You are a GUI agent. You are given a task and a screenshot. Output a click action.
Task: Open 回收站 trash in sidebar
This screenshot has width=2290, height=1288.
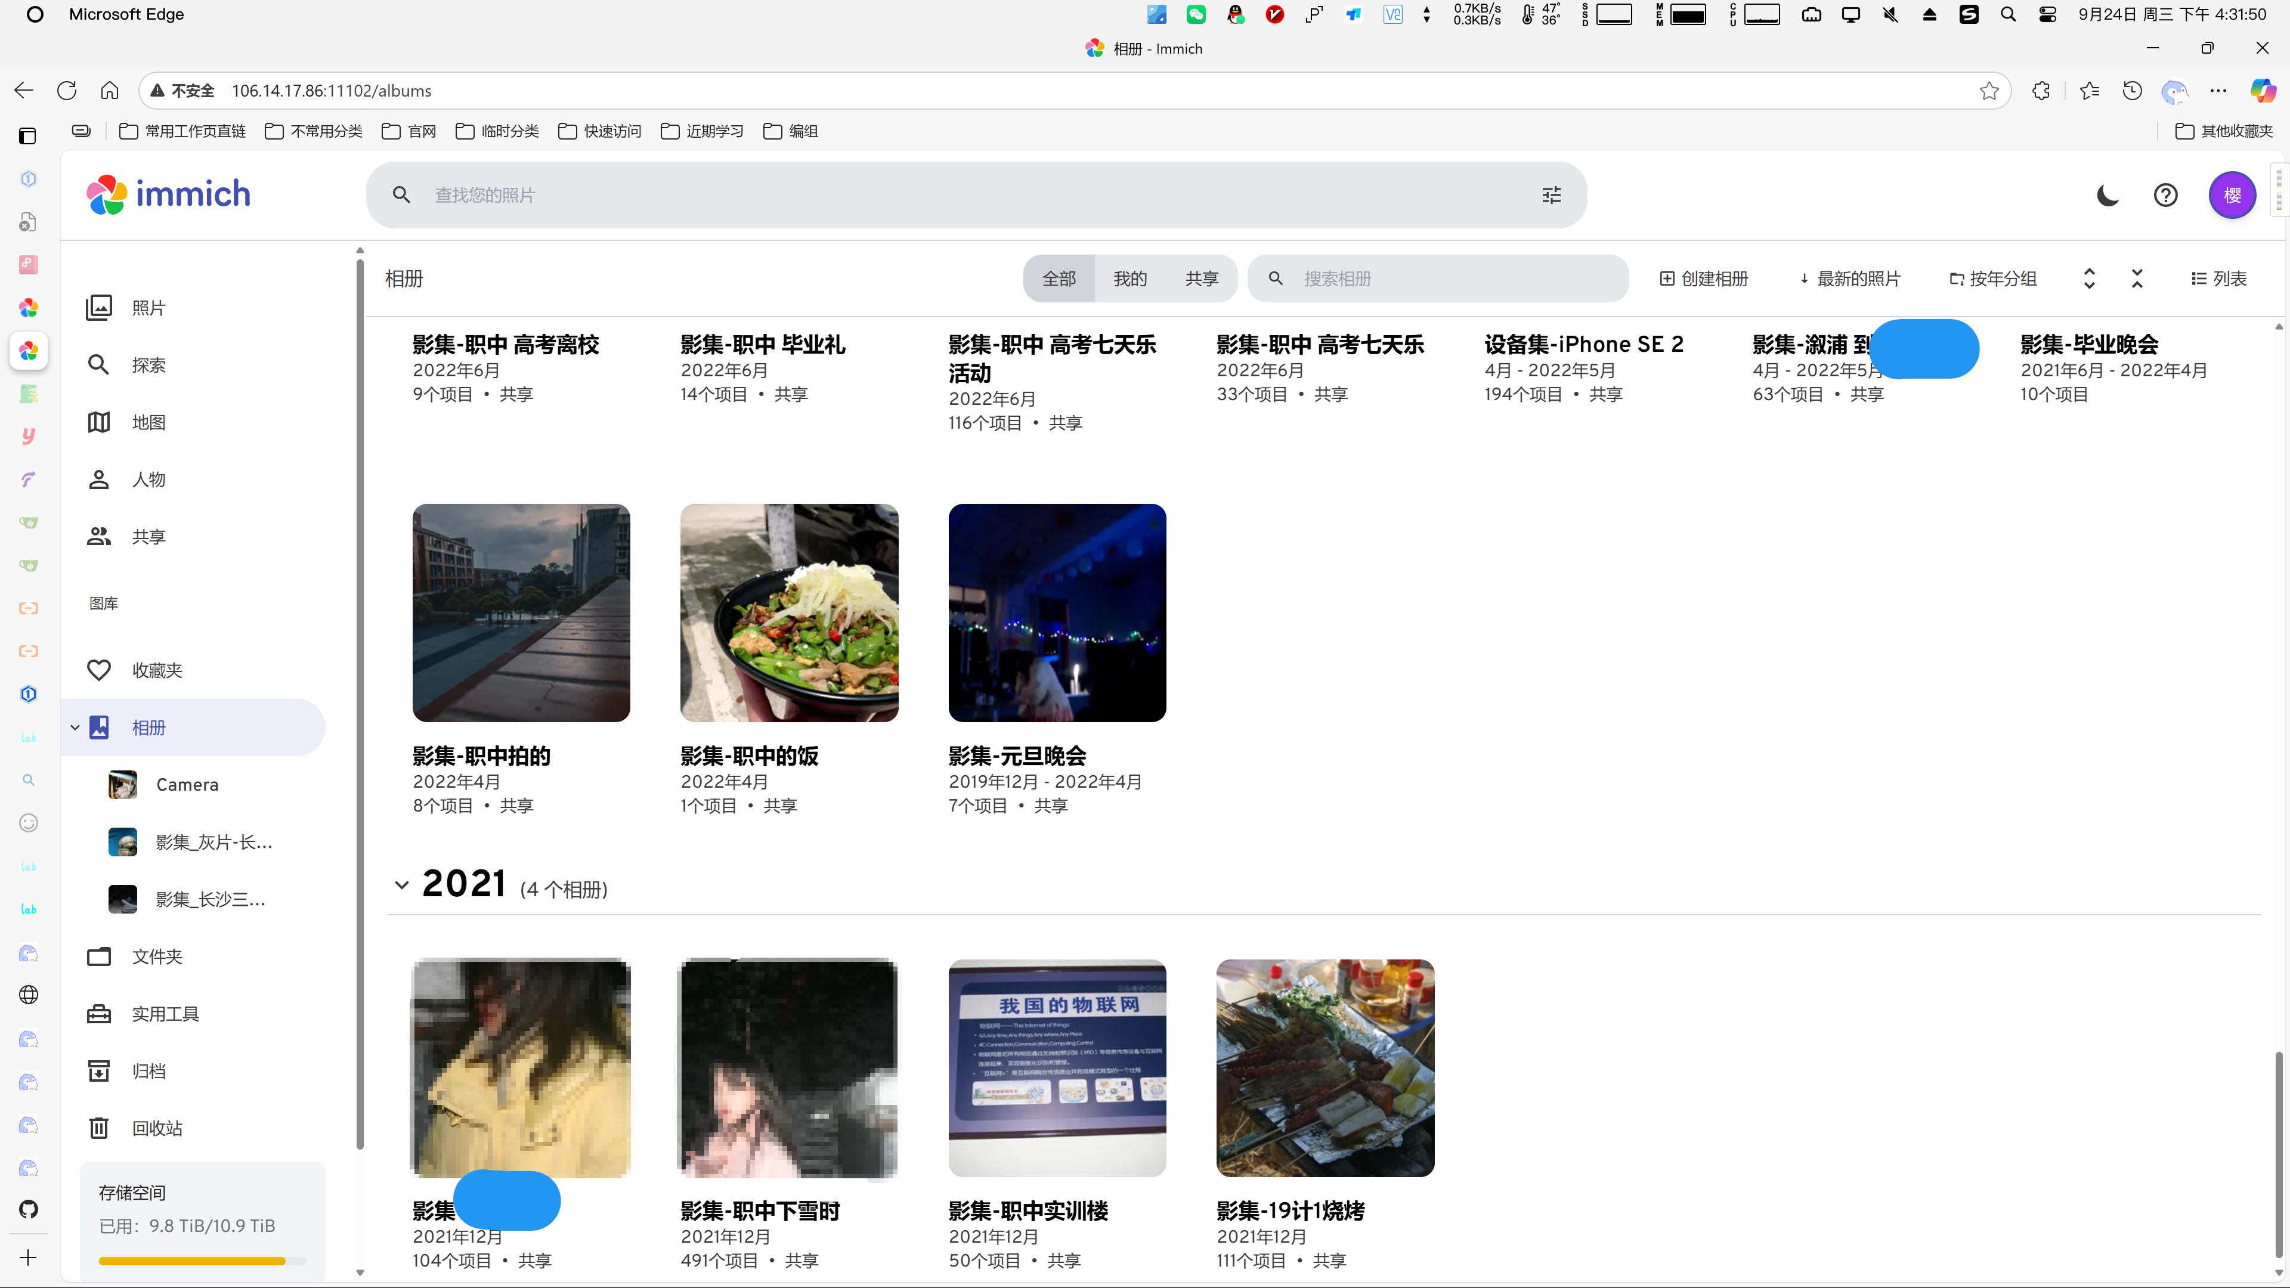click(x=156, y=1128)
